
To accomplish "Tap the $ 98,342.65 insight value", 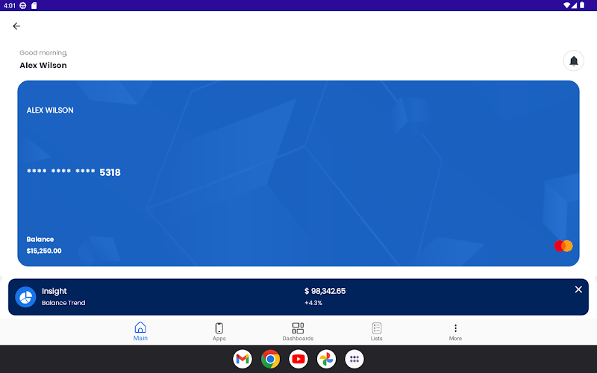I will tap(325, 291).
